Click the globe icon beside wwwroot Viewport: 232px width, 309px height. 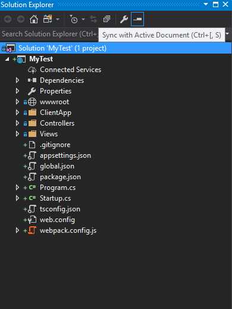(32, 102)
